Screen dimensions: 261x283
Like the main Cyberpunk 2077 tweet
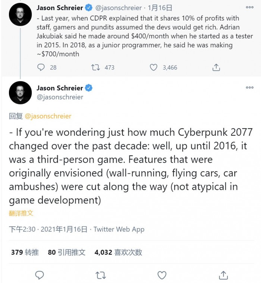click(162, 275)
